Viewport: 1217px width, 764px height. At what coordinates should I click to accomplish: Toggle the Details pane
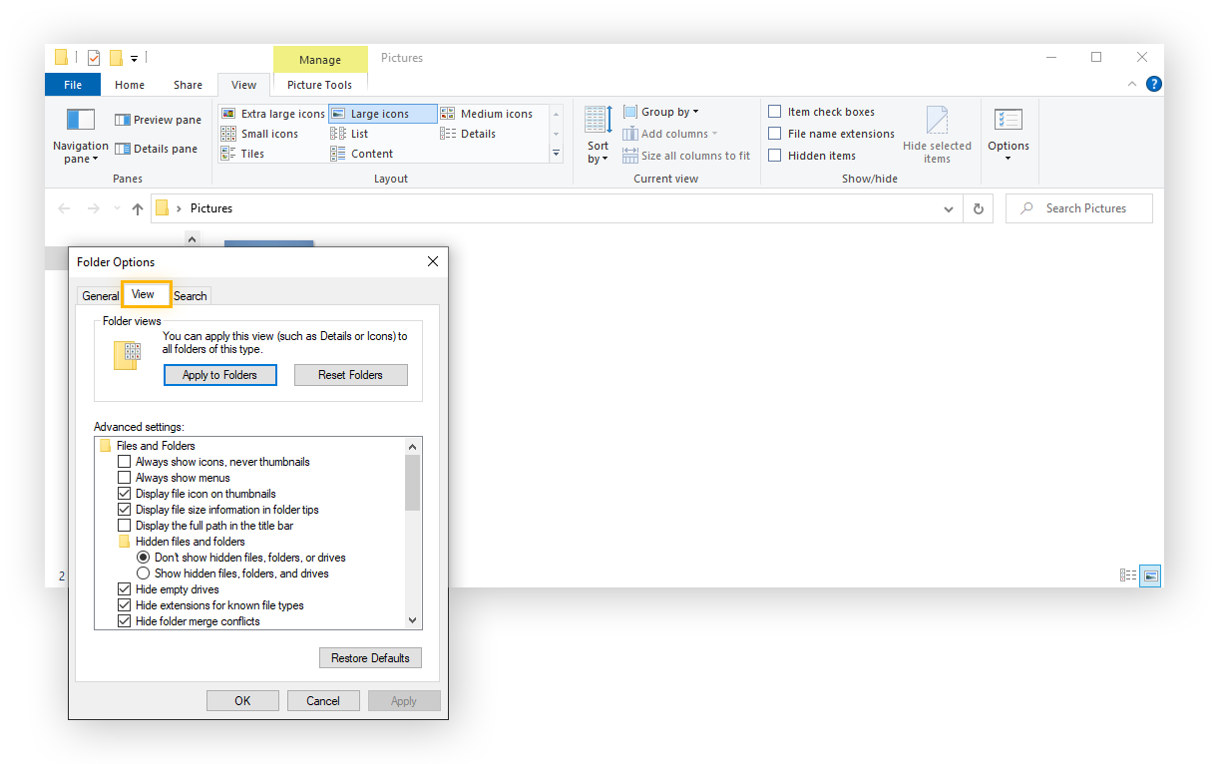[x=157, y=148]
